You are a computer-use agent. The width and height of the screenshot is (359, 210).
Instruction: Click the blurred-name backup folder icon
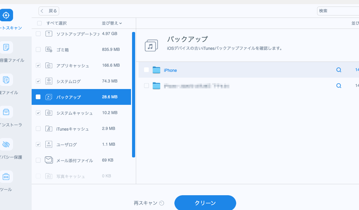coord(156,86)
